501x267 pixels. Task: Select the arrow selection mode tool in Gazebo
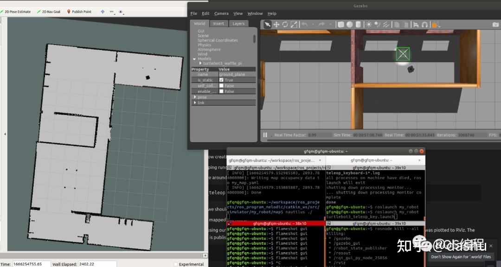click(268, 25)
